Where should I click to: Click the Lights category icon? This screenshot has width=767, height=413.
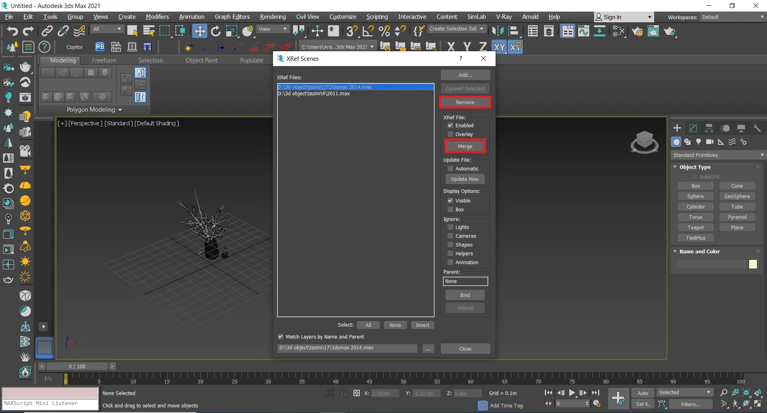click(699, 142)
